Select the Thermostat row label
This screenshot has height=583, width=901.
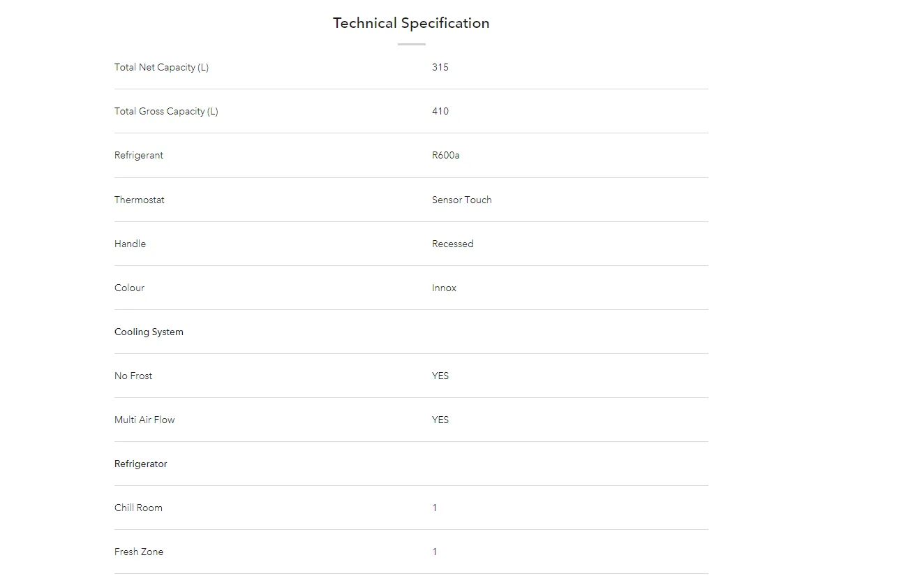coord(140,200)
